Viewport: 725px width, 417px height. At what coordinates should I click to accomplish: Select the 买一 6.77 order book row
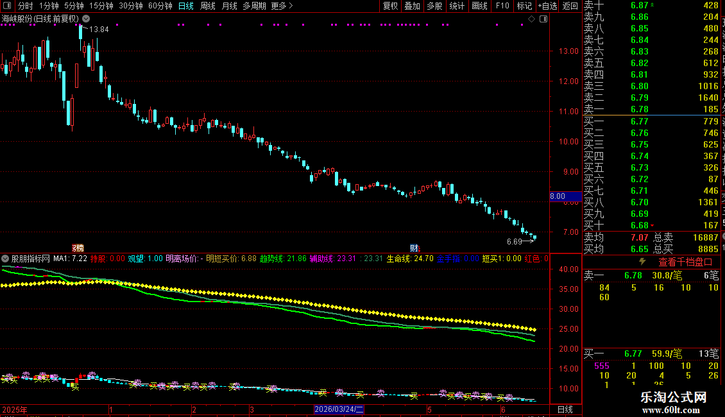[651, 122]
